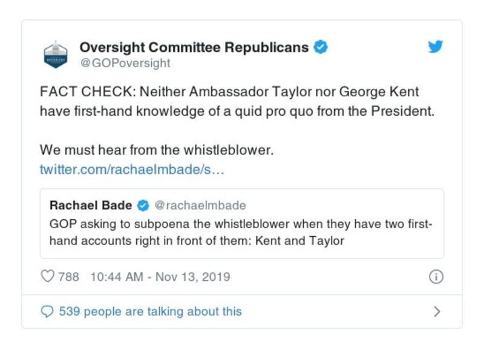Like the tweet with the heart icon
The image size is (484, 350).
(47, 277)
